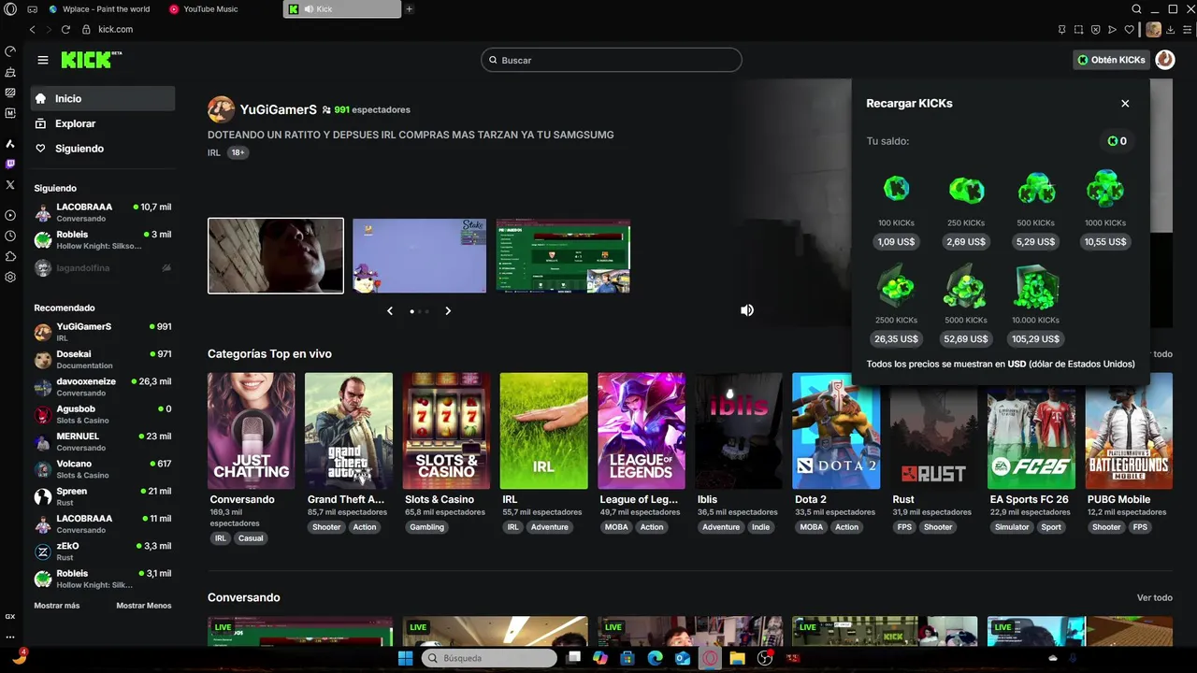The image size is (1197, 673).
Task: Open History in the Opera sidebar
Action: coord(10,237)
